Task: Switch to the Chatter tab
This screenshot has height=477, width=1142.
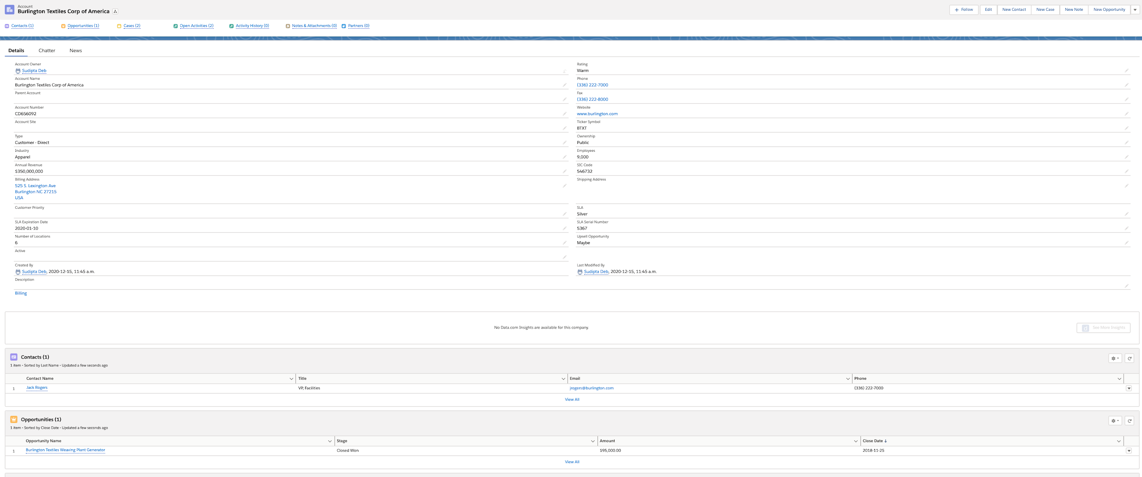Action: pyautogui.click(x=47, y=50)
